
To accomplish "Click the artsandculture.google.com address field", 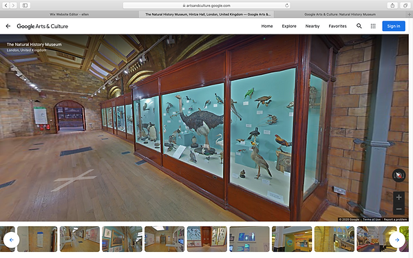I will pos(206,6).
